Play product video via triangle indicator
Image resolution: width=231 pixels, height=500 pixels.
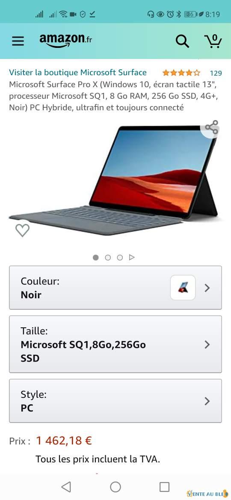tap(132, 257)
